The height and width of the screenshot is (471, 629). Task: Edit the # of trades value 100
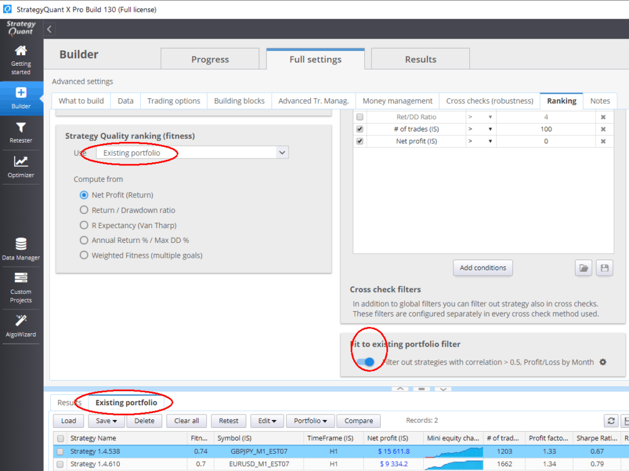click(546, 129)
